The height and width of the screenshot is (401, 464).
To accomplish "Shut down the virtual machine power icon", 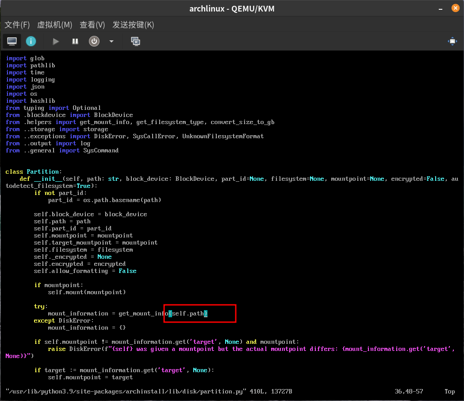I will click(94, 41).
